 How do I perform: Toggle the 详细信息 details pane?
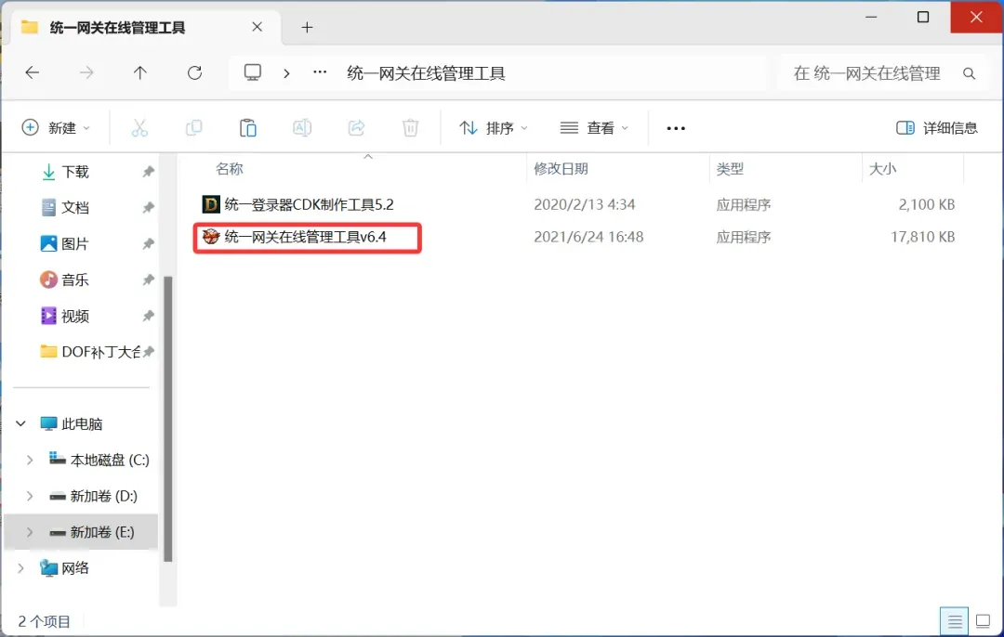(x=937, y=128)
